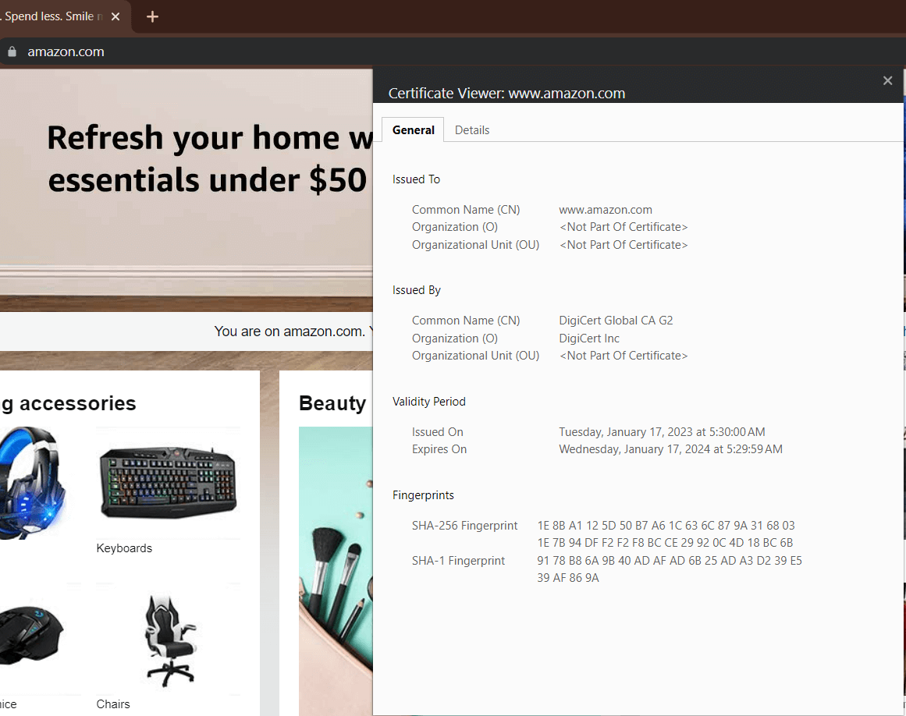
Task: Close the Amazon browser tab
Action: pyautogui.click(x=115, y=16)
